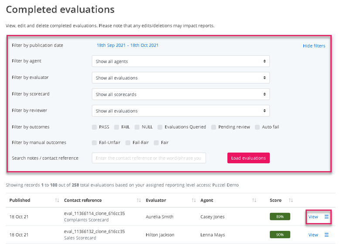Open the Filter by evaluator dropdown
Image resolution: width=340 pixels, height=244 pixels.
click(x=180, y=78)
